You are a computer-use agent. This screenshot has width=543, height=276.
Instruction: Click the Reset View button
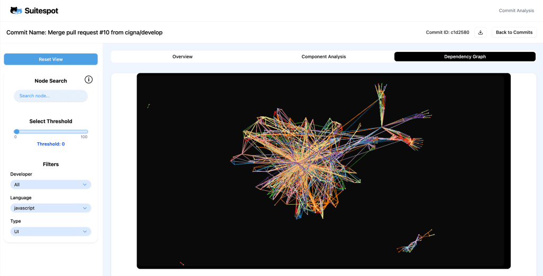tap(51, 59)
